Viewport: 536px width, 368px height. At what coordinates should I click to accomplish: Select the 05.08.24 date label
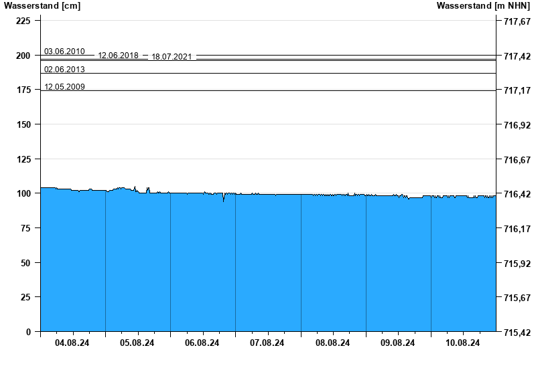tap(137, 343)
